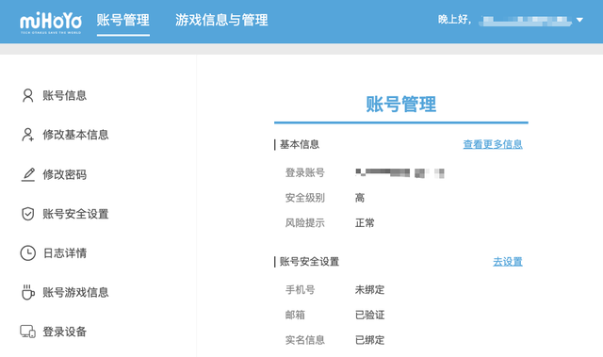
Task: Click the person icon beside 账号信息
Action: [x=27, y=95]
